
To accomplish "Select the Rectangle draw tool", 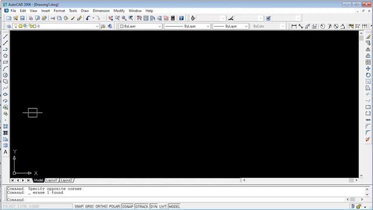I will coord(5,62).
